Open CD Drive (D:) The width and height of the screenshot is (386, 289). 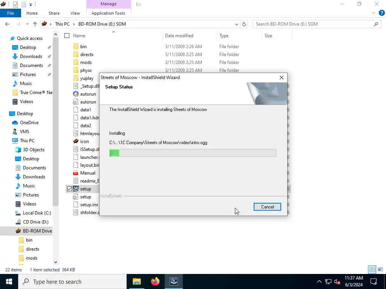tap(35, 222)
